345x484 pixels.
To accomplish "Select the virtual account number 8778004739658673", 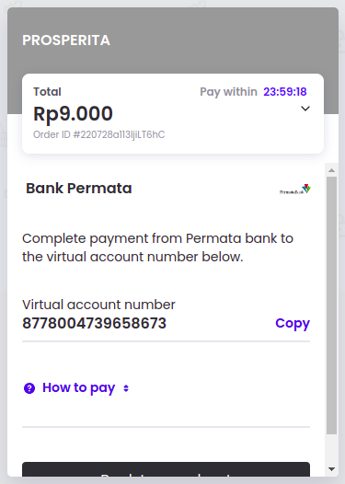I will pos(95,324).
